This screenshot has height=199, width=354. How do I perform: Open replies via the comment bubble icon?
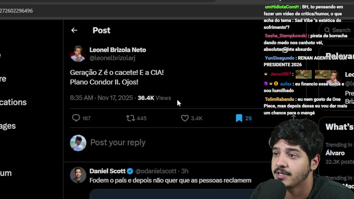point(76,118)
